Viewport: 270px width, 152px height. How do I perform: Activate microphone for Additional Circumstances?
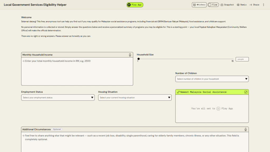pos(245,129)
